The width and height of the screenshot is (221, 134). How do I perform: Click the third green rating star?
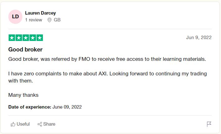[x=25, y=38]
